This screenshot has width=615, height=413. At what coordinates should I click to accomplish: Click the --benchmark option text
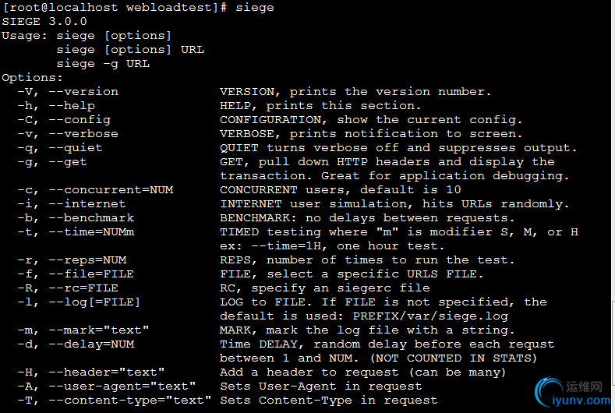click(91, 218)
